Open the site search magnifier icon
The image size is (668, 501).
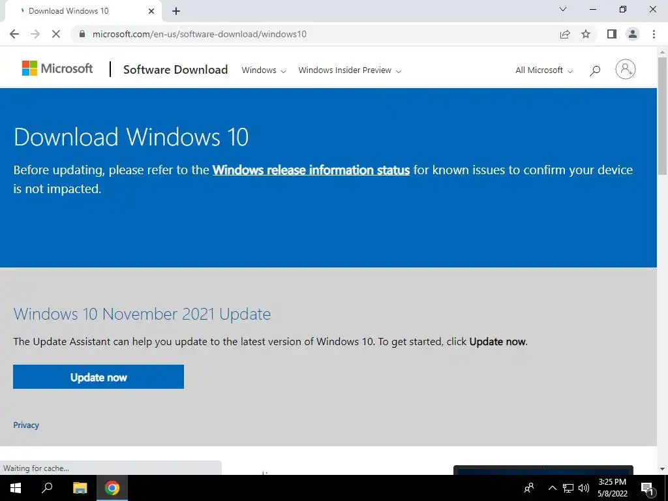[x=595, y=70]
